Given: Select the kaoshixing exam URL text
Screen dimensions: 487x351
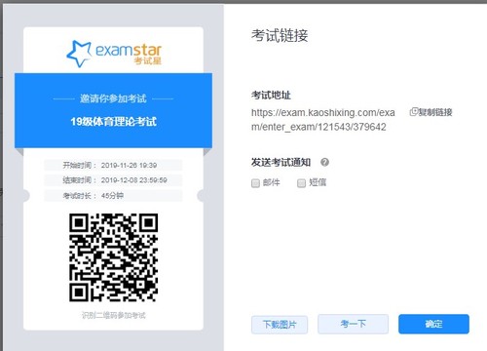Looking at the screenshot, I should 323,120.
